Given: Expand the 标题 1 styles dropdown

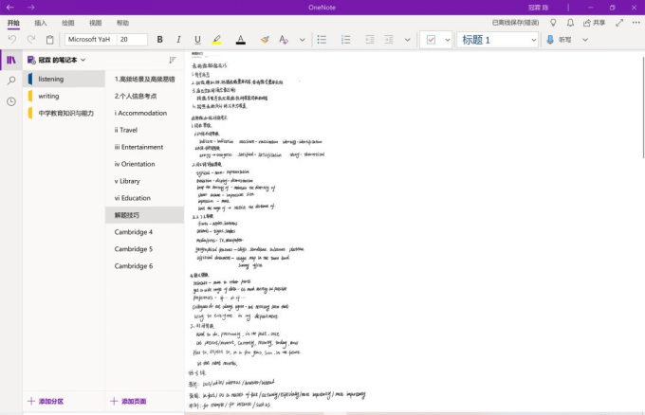Looking at the screenshot, I should [533, 40].
